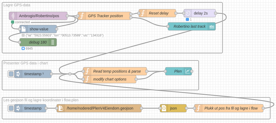
Task: Click the output port of Plen chart node
Action: pos(192,71)
